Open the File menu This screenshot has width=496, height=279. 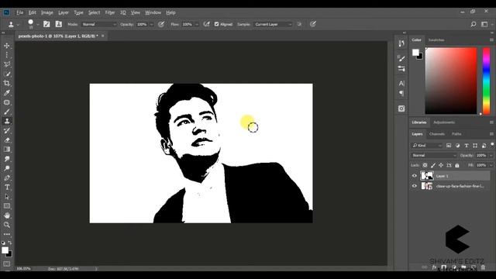[x=19, y=12]
